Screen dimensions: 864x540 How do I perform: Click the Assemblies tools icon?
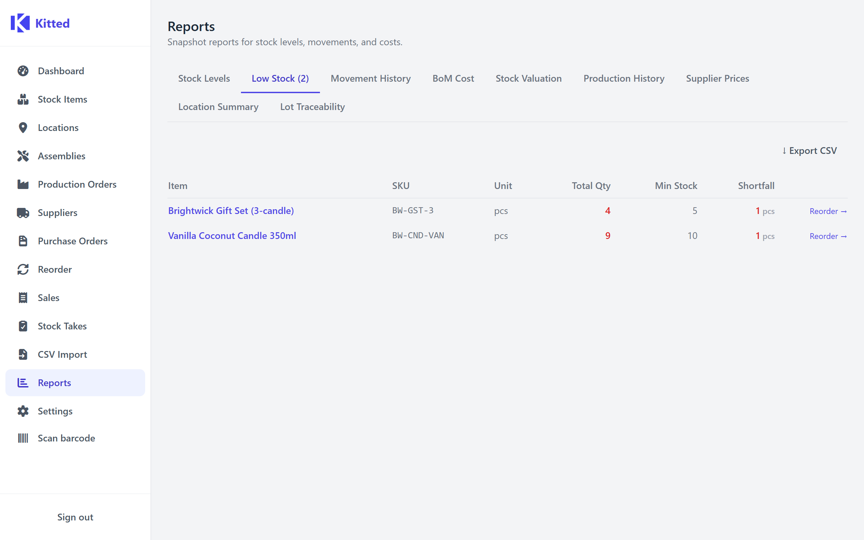[x=23, y=156]
